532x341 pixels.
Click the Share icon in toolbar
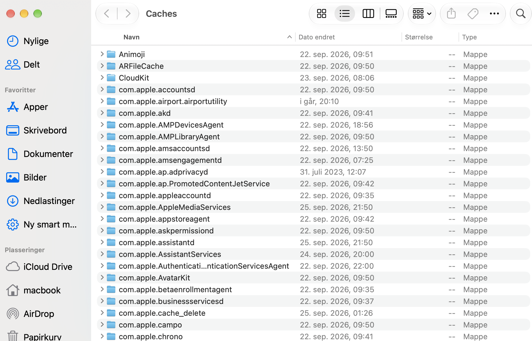pyautogui.click(x=451, y=14)
